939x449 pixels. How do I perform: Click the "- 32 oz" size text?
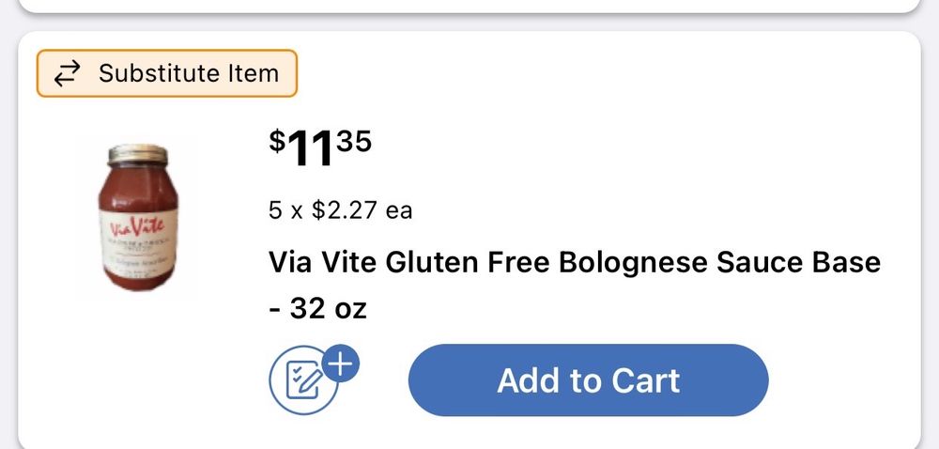pyautogui.click(x=317, y=307)
